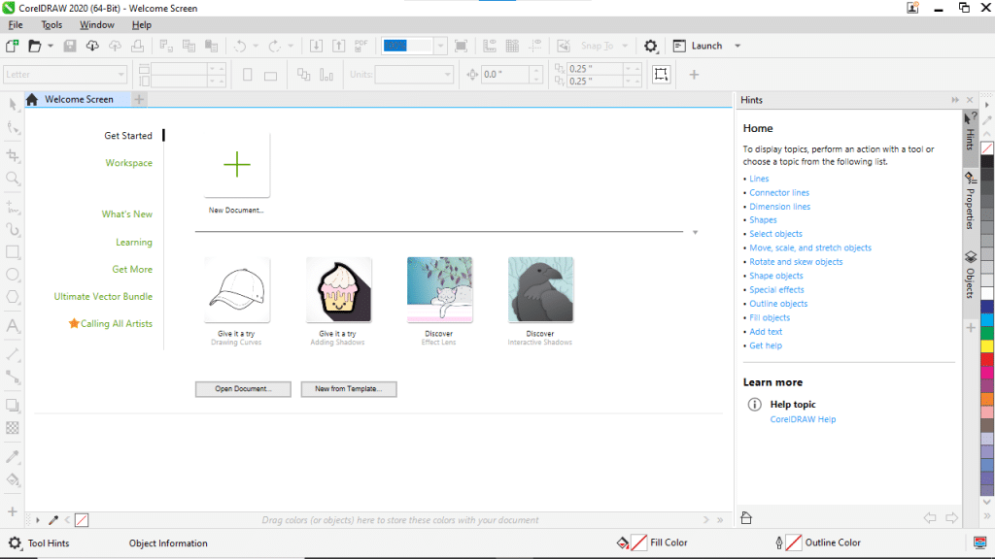
Task: Open the Help menu
Action: (x=142, y=24)
